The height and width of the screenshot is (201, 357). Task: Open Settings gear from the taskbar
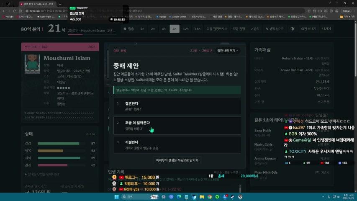tap(164, 197)
